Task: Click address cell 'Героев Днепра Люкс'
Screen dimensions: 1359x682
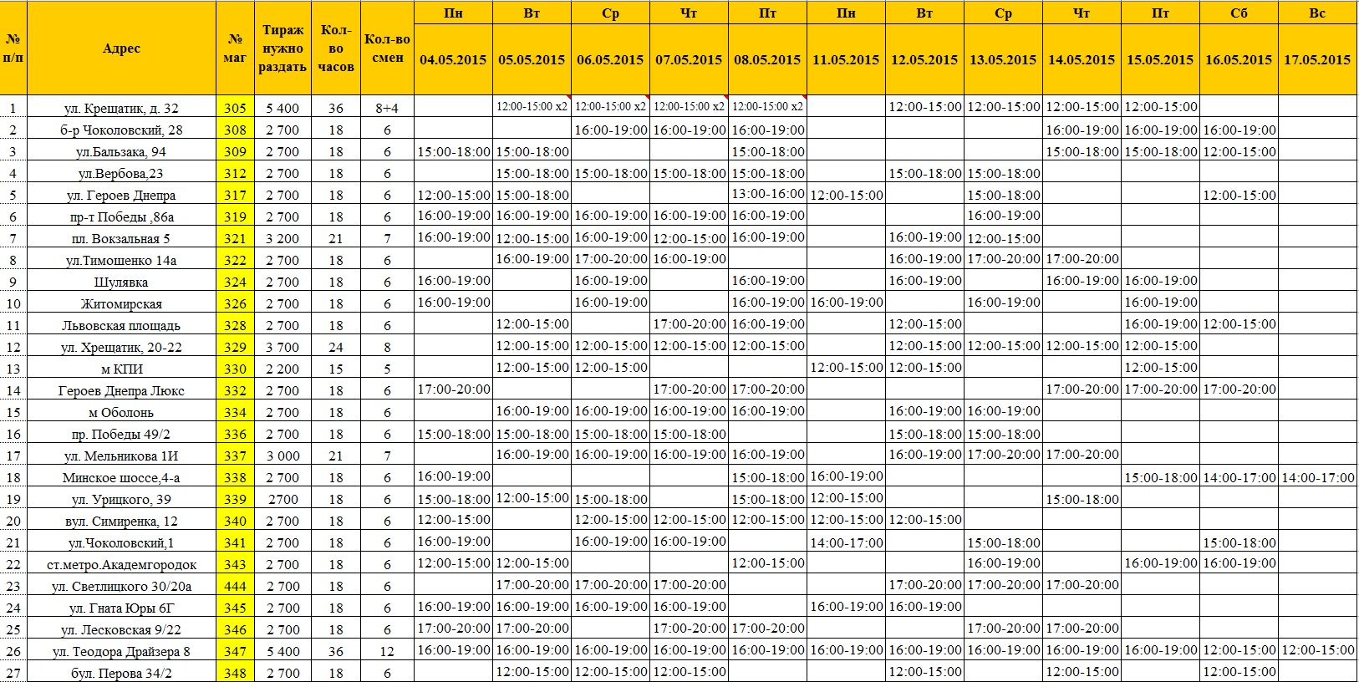Action: pyautogui.click(x=121, y=390)
